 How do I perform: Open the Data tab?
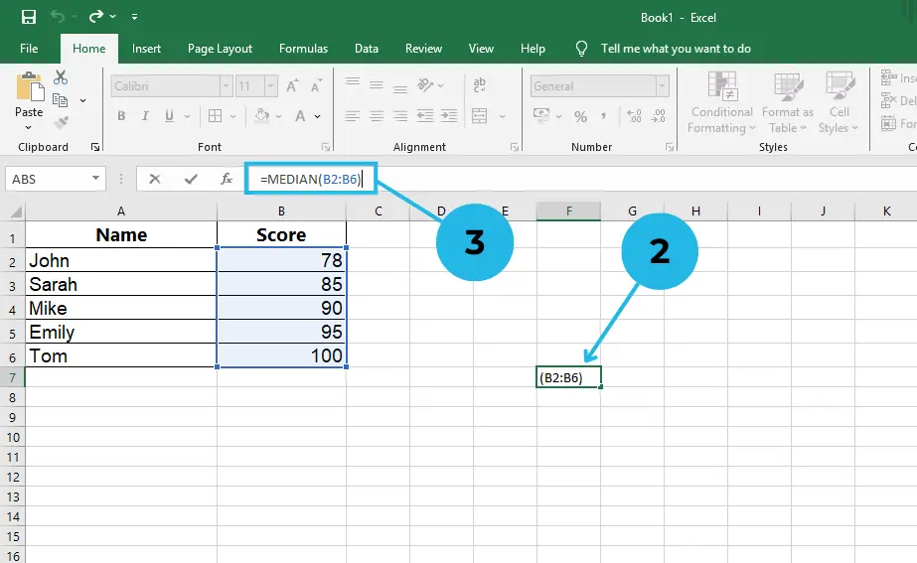point(366,49)
